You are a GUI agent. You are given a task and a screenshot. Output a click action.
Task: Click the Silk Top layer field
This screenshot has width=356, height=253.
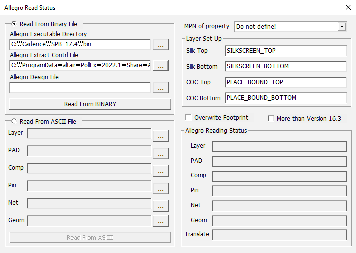285,51
